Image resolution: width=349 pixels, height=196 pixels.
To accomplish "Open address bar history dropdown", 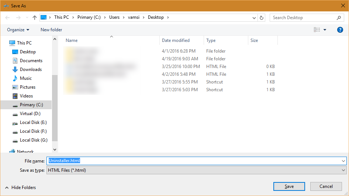I will [254, 18].
